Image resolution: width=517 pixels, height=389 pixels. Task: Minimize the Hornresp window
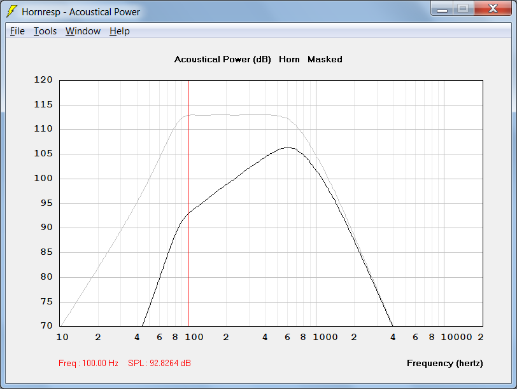[x=442, y=9]
